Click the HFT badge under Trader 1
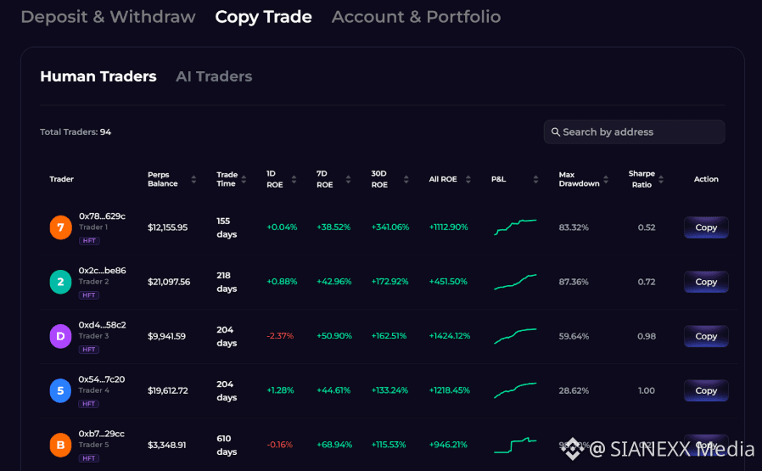 click(89, 241)
